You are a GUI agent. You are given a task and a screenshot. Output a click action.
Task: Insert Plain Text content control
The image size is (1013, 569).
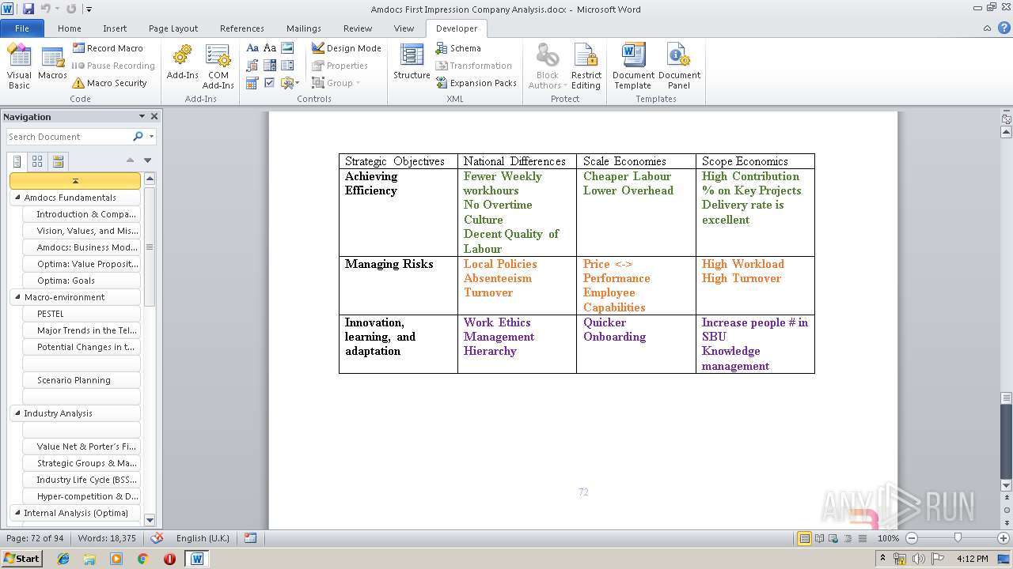point(270,48)
